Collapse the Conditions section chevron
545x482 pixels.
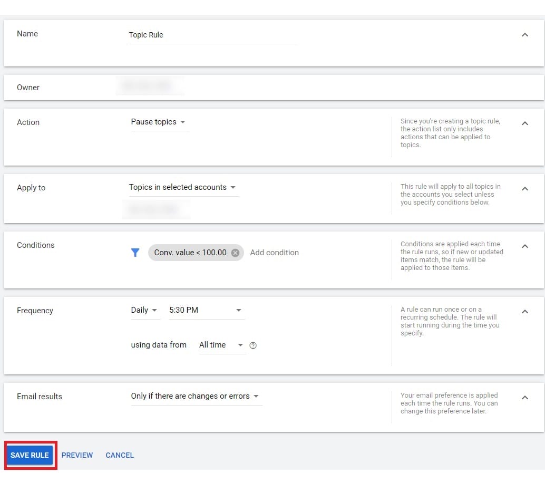(x=524, y=246)
